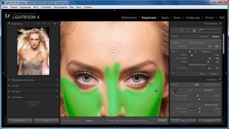Choose Цвет treatment mode
229x129 pixels.
click(x=197, y=85)
